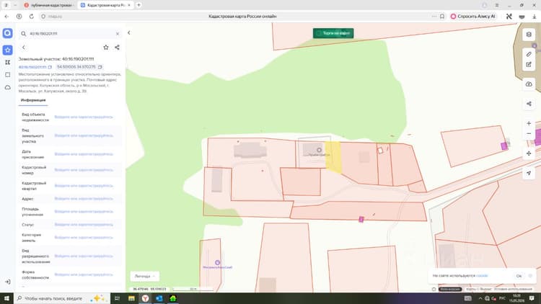Copy the coordinates 54.501006 with copy icon

(100, 67)
